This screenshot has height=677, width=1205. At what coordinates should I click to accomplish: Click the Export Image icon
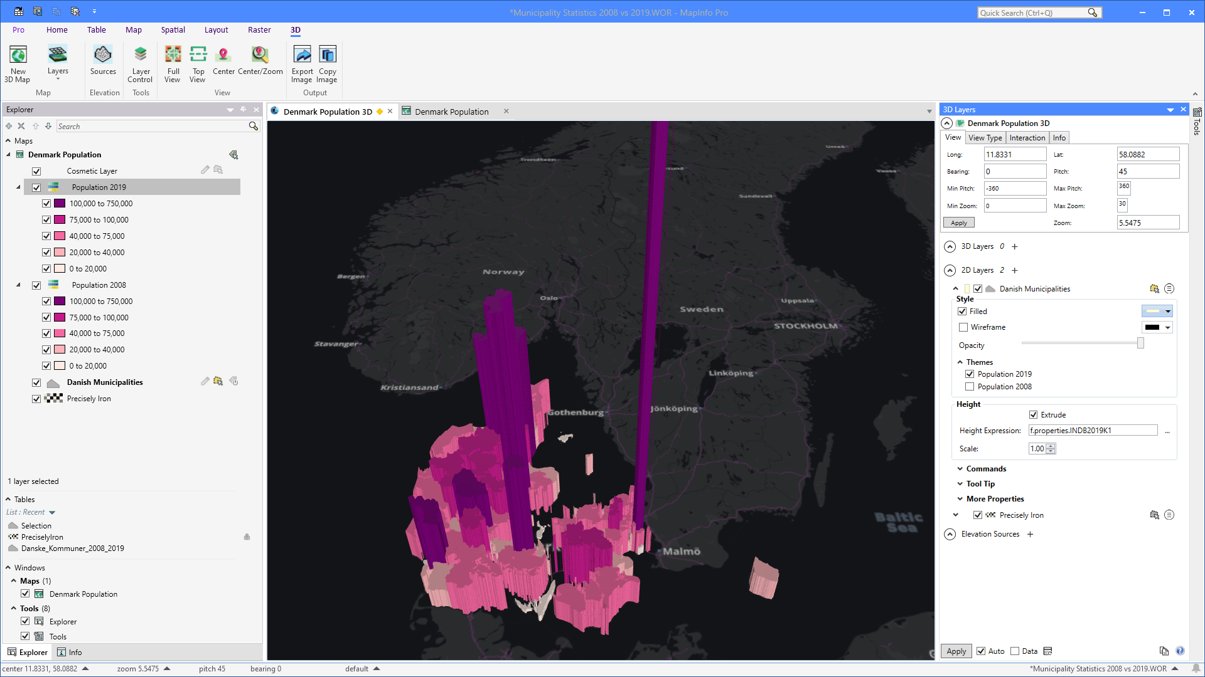point(302,63)
